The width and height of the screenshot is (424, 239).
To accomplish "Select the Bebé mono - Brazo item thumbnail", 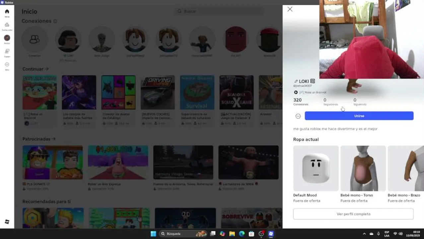I will tap(406, 168).
